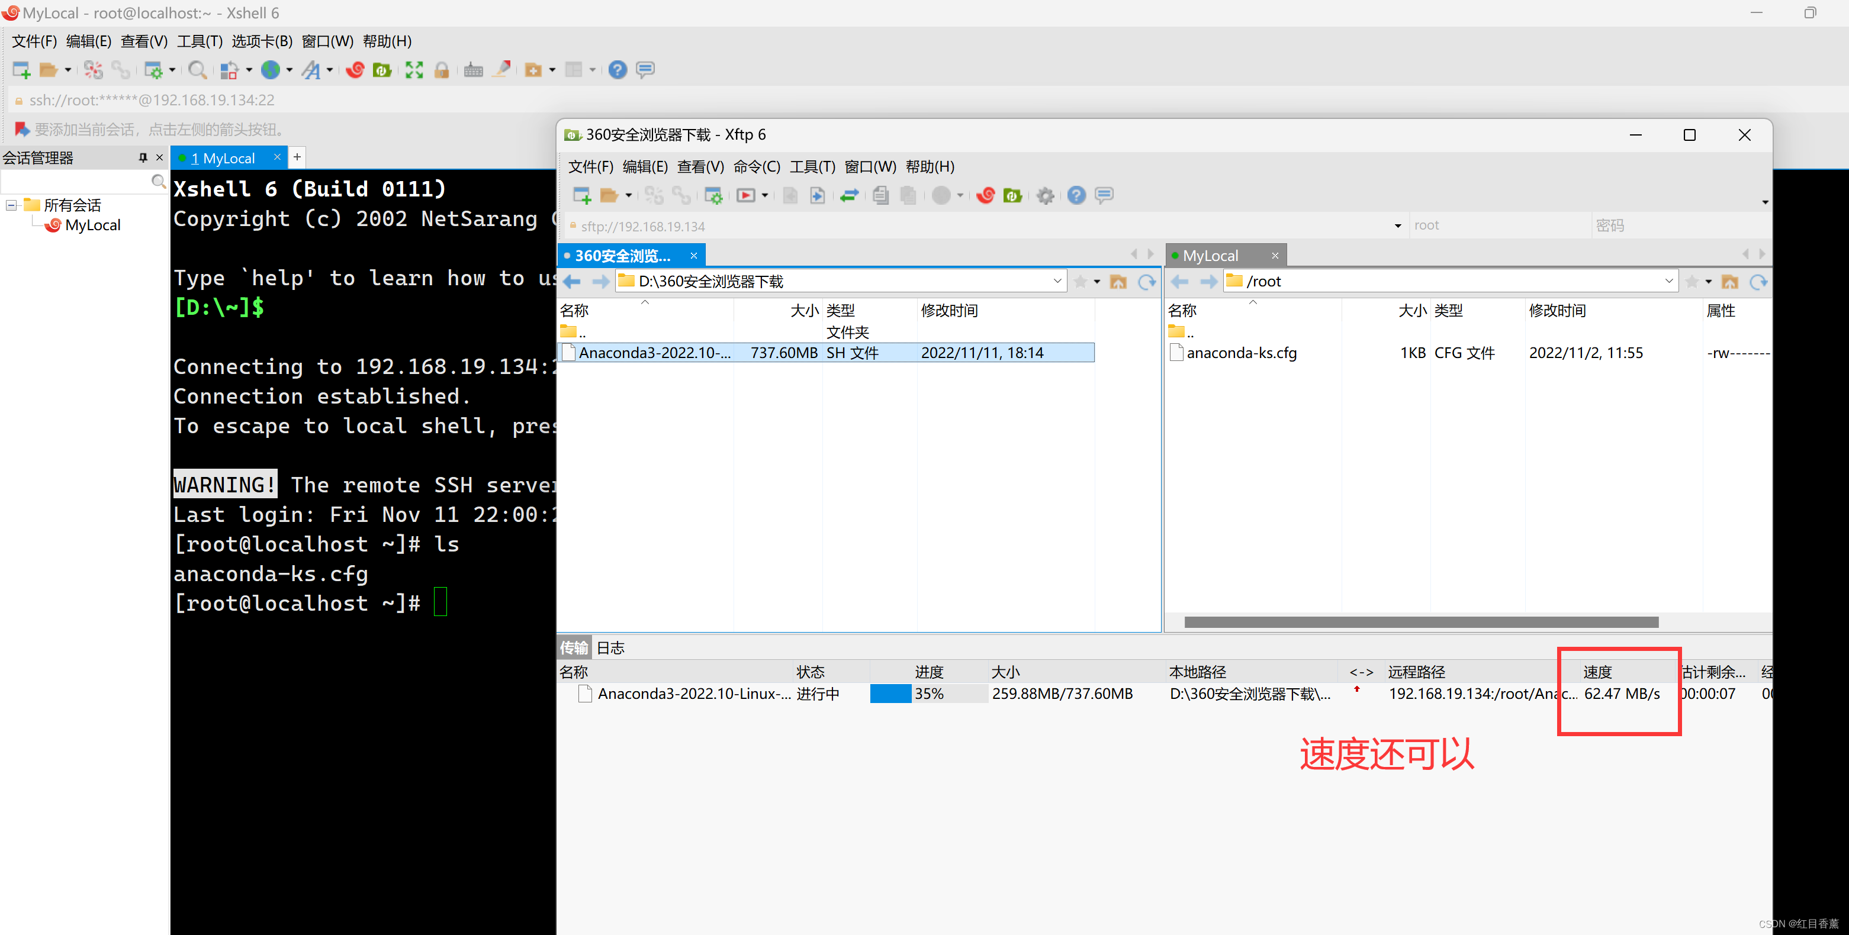Click the sftp root username field
Viewport: 1849px width, 935px height.
(x=1500, y=225)
